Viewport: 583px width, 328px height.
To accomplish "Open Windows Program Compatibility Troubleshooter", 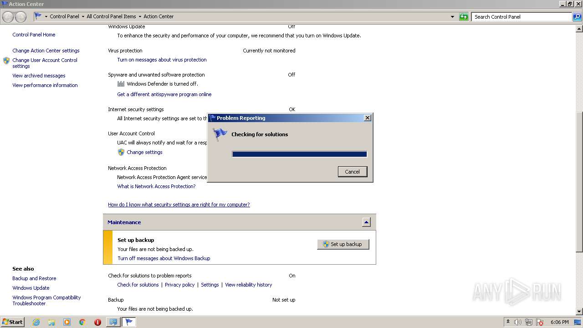I will click(x=46, y=300).
